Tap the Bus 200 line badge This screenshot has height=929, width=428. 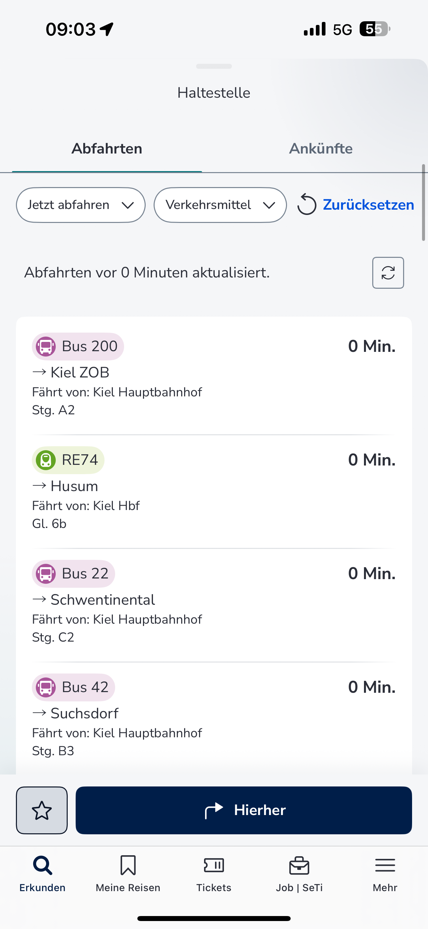pos(78,346)
